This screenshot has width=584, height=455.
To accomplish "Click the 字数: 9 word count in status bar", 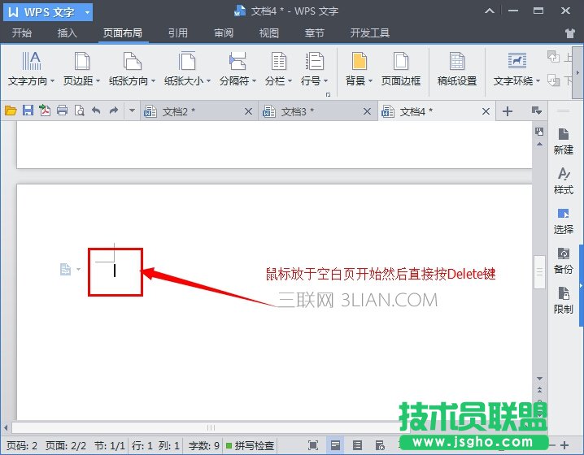I will tap(203, 445).
